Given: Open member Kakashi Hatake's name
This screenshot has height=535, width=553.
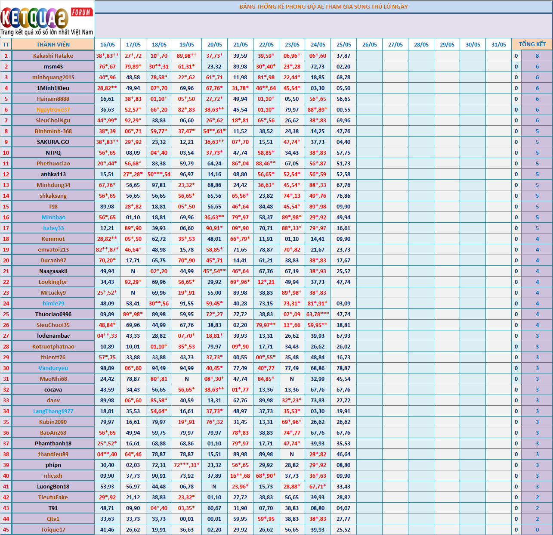Looking at the screenshot, I should [53, 56].
